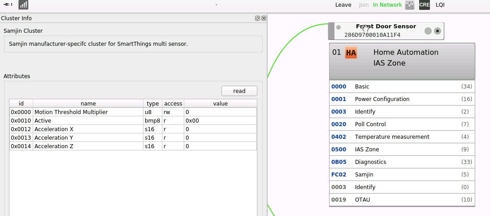Select the Active attribute row

coord(133,120)
